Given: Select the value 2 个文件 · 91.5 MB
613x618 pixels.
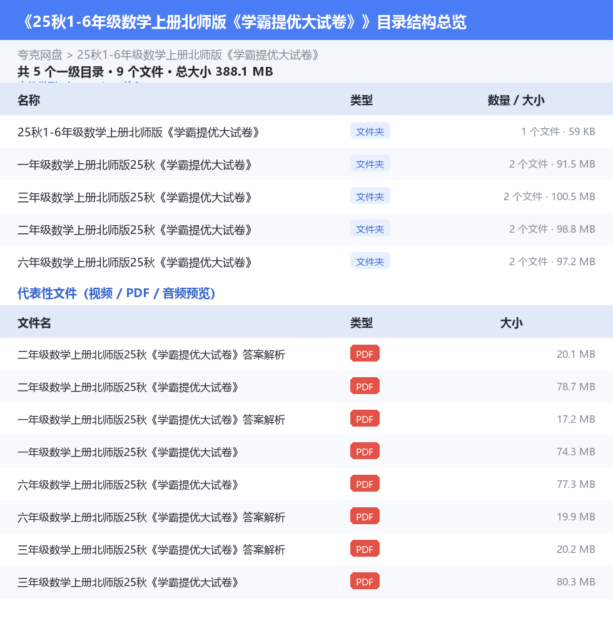Looking at the screenshot, I should (552, 164).
